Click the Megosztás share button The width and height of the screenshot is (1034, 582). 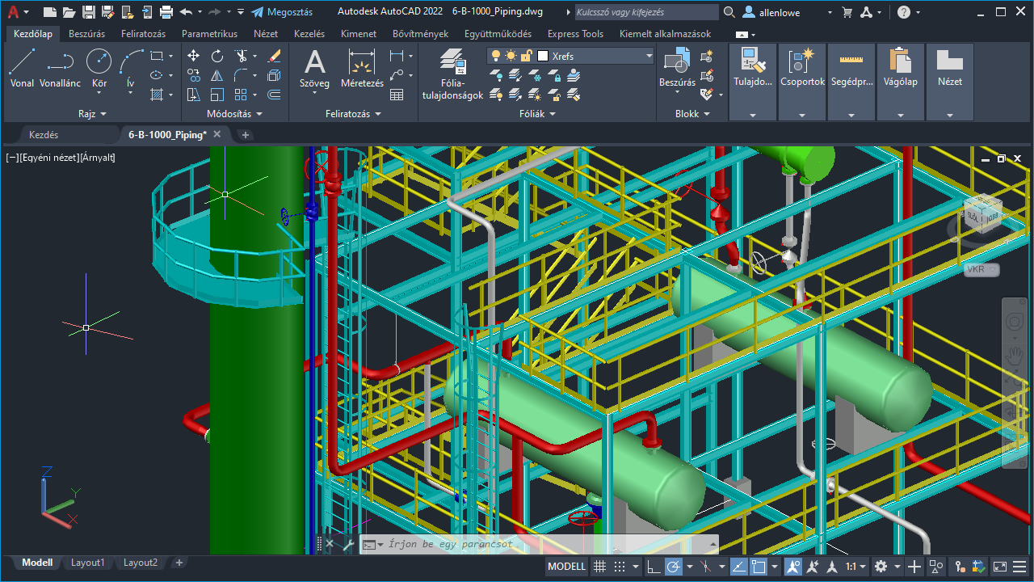click(x=282, y=12)
